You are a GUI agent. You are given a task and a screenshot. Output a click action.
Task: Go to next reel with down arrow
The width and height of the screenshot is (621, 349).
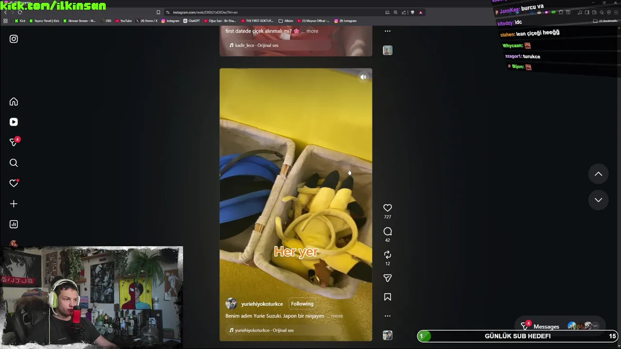[x=598, y=200]
